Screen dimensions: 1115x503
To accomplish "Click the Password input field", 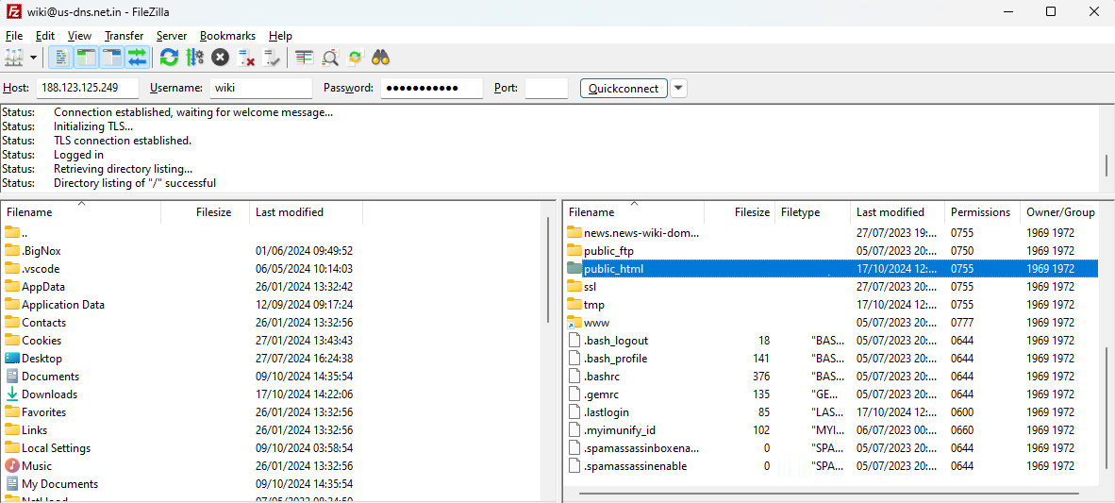I will 432,88.
